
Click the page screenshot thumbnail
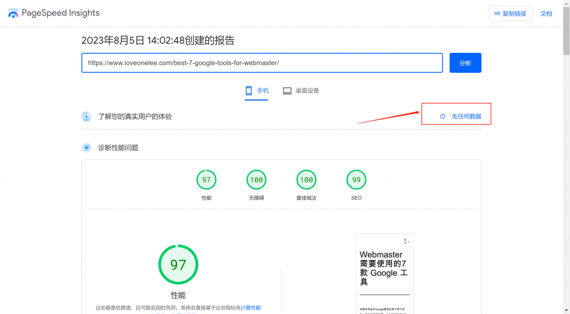385,273
